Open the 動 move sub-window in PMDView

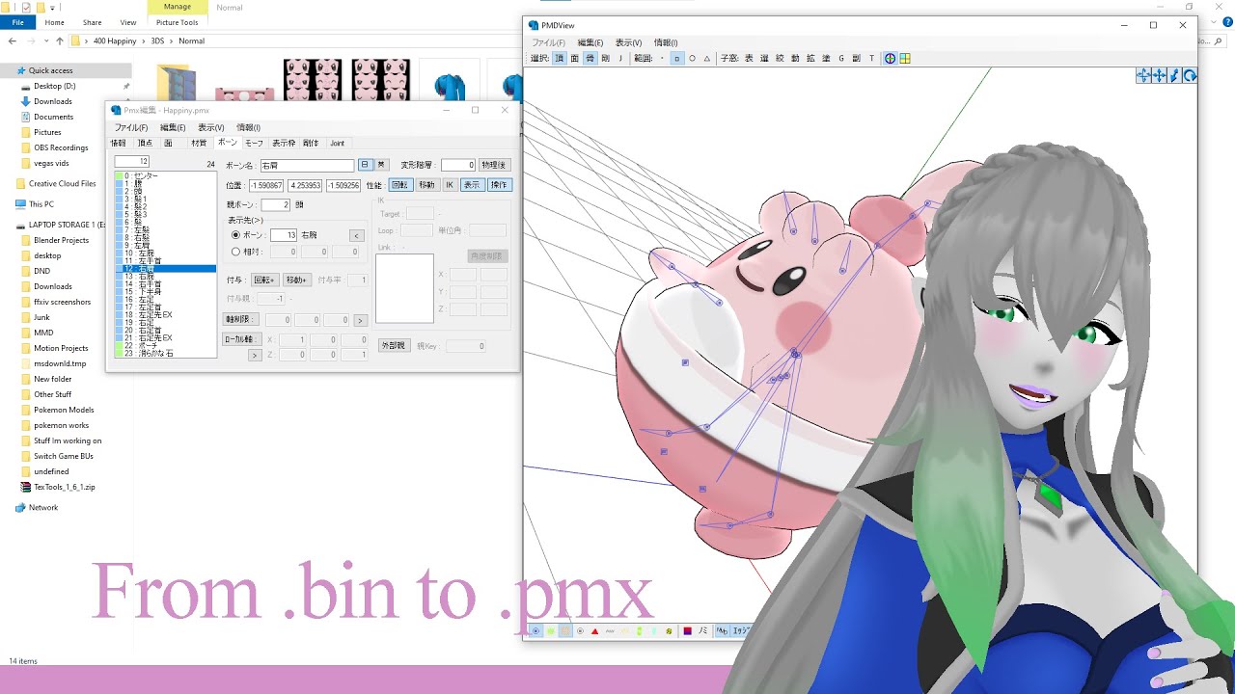tap(795, 58)
